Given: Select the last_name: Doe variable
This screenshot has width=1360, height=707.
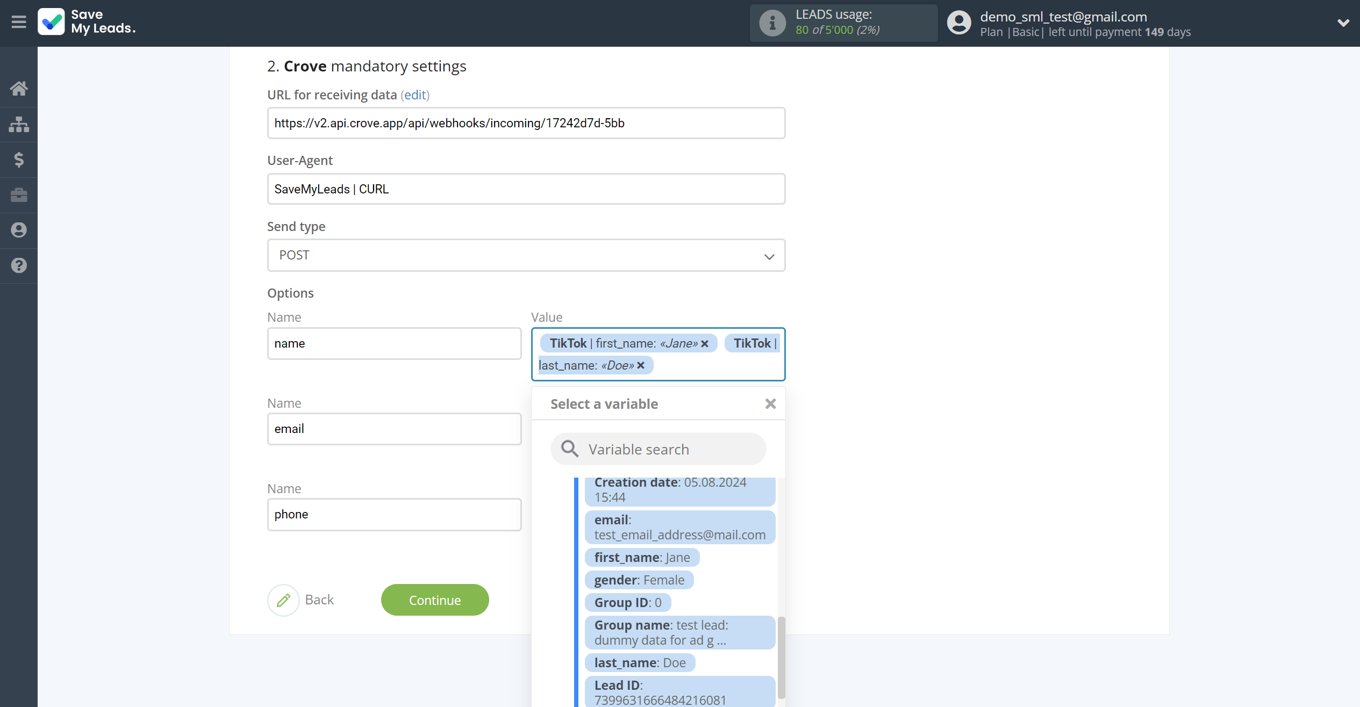Looking at the screenshot, I should [x=640, y=663].
